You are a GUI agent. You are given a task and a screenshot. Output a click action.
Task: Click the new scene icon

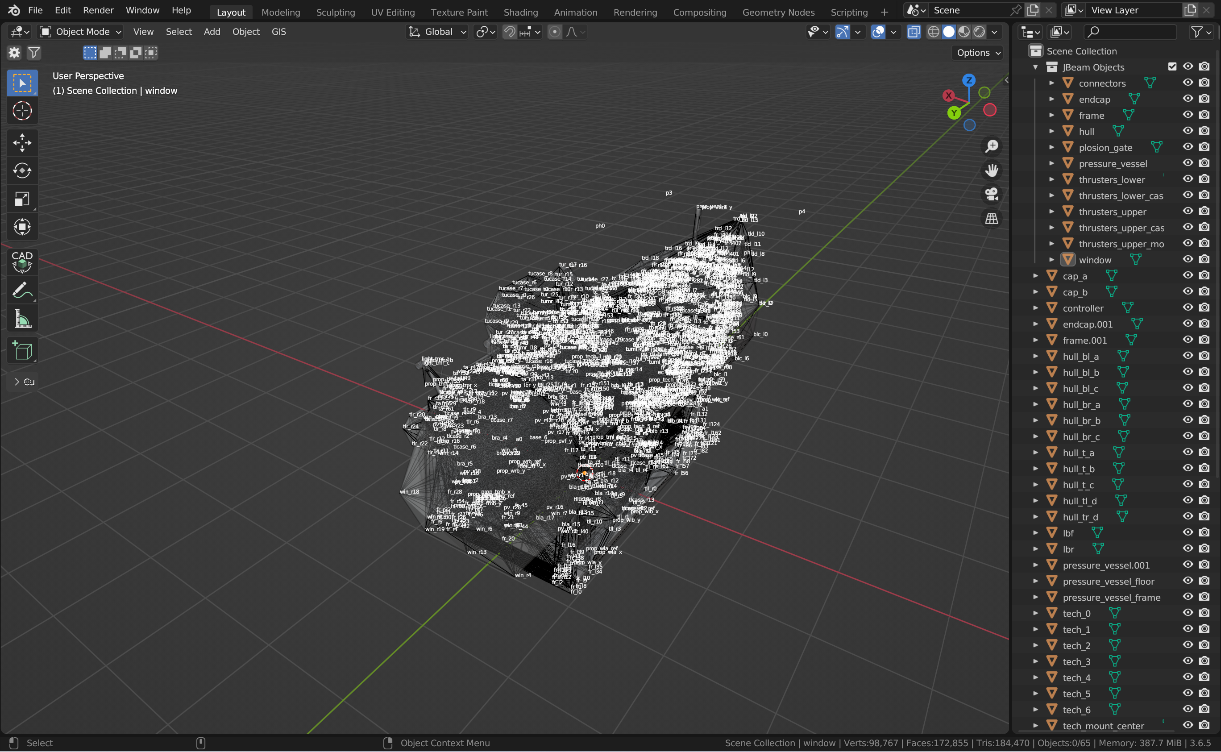click(1033, 10)
